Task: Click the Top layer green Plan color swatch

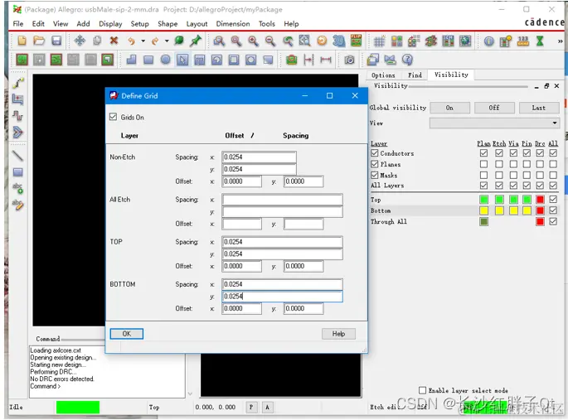Action: pos(483,199)
